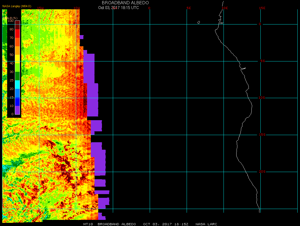The height and width of the screenshot is (226, 300).
Task: Click the NASA LARC footer text
Action: tap(206, 224)
